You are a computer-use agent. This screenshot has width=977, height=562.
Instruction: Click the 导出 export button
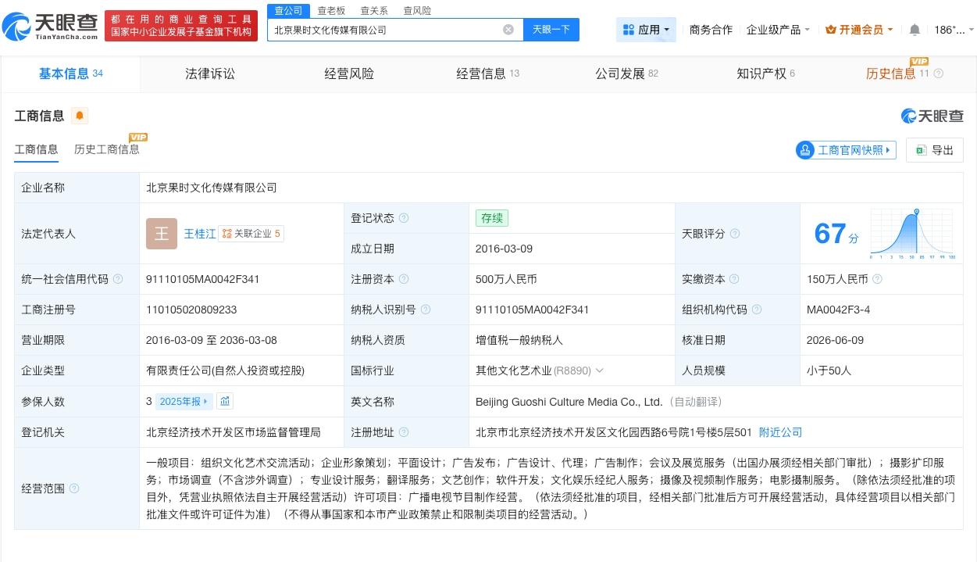pos(935,150)
